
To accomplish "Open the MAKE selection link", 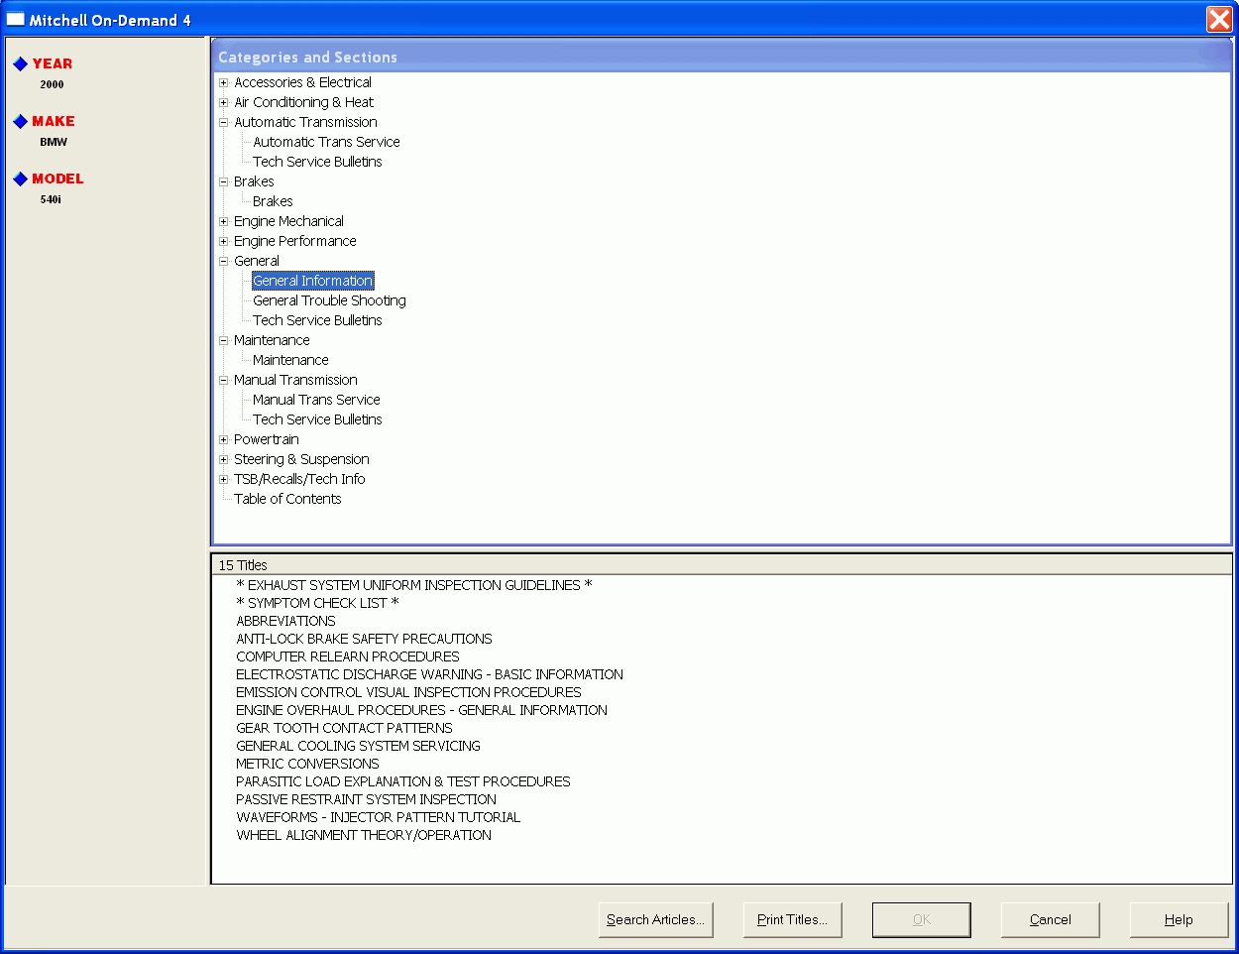I will pyautogui.click(x=54, y=121).
